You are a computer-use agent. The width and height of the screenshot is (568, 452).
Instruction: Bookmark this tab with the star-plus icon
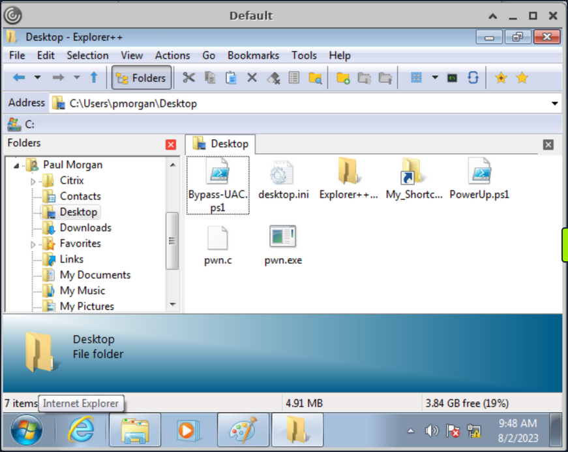[x=501, y=77]
